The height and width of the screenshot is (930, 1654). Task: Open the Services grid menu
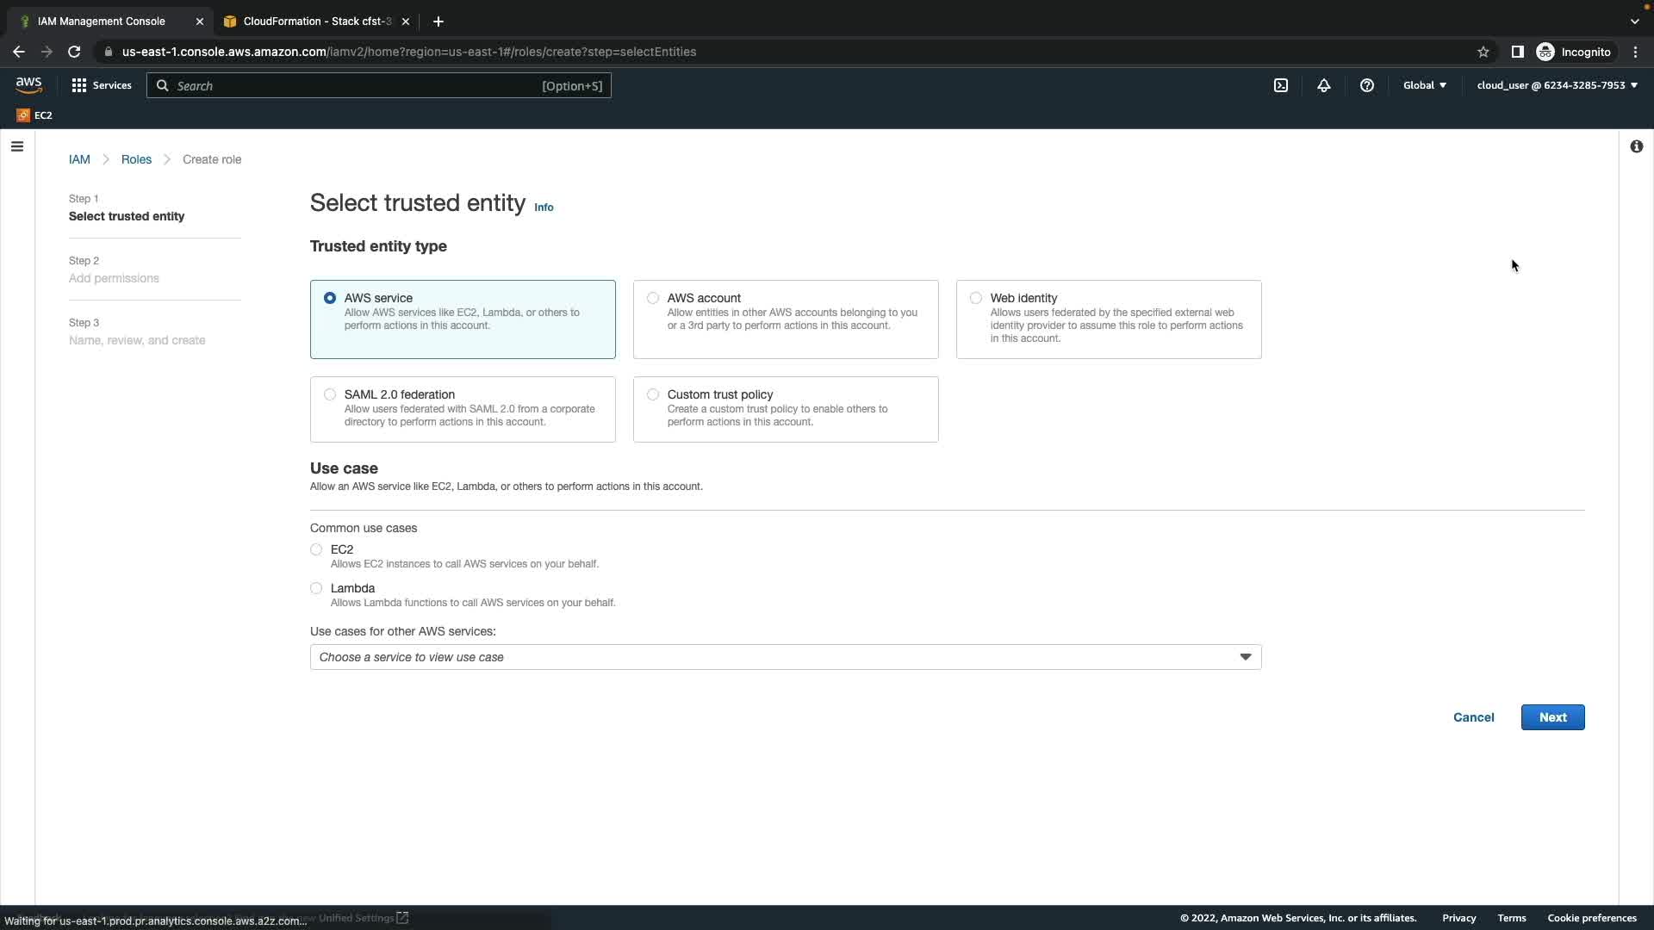102,85
